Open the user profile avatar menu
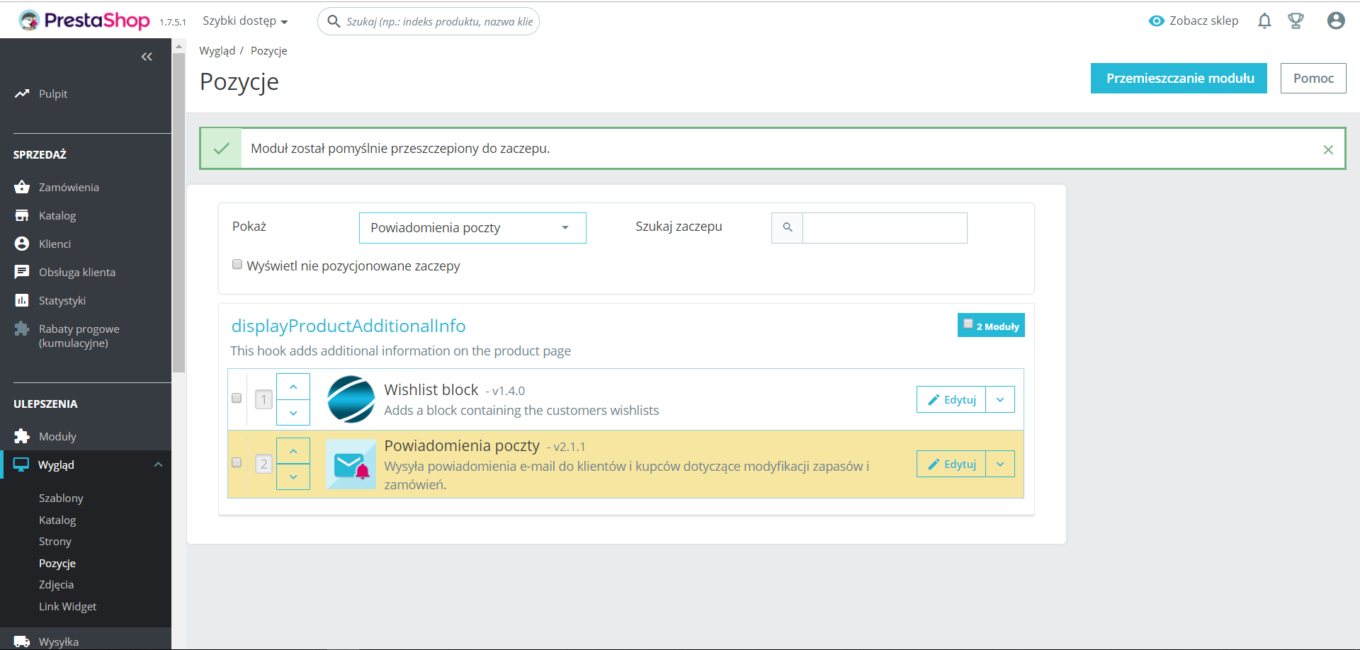Viewport: 1360px width, 650px height. [x=1336, y=21]
